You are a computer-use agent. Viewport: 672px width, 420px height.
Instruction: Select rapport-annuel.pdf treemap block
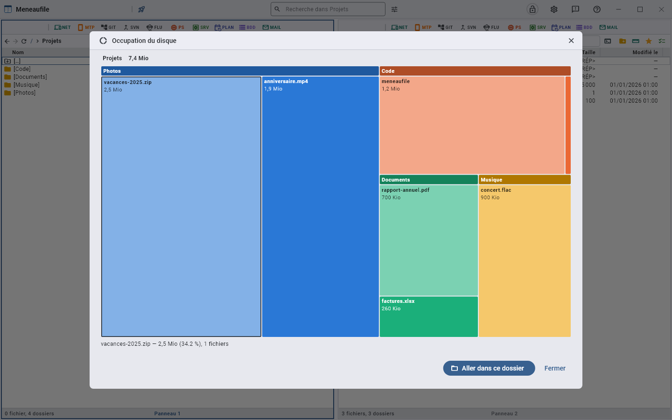point(429,240)
